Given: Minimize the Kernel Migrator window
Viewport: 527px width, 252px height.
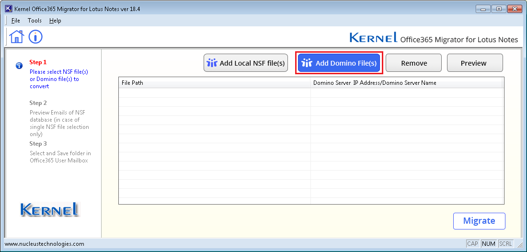Looking at the screenshot, I should [483, 9].
